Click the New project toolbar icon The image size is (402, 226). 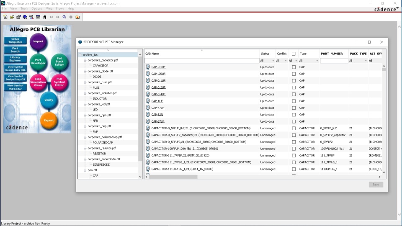click(x=5, y=17)
